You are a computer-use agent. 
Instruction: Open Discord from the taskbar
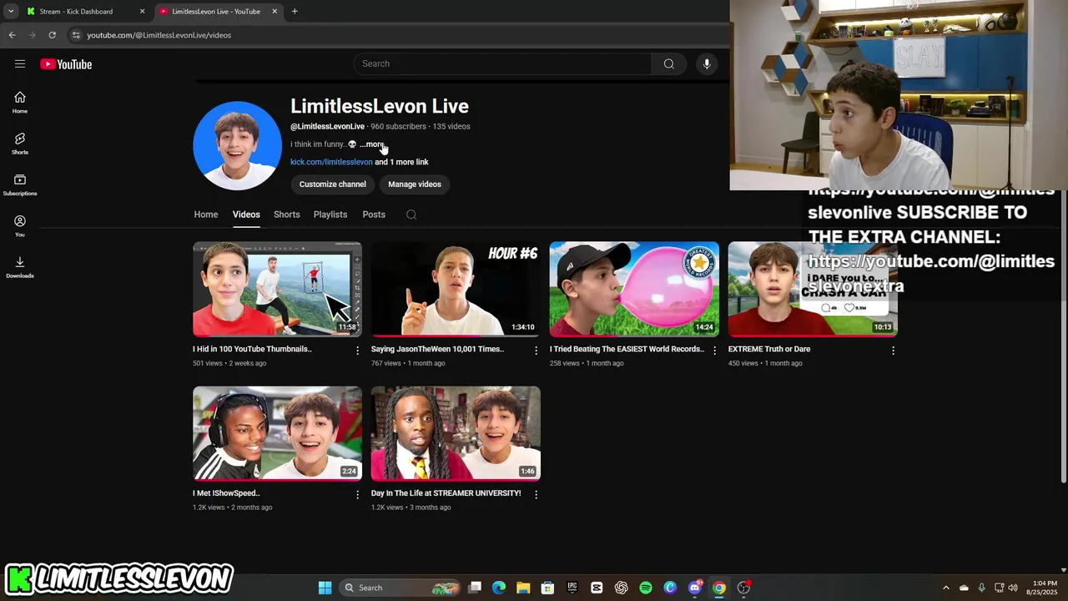click(695, 588)
